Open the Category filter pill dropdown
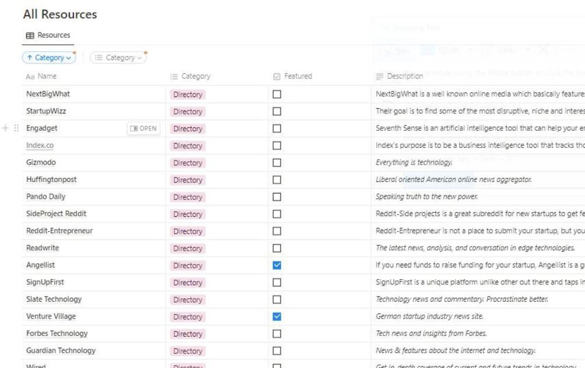Screen dimensions: 585x368 118,58
